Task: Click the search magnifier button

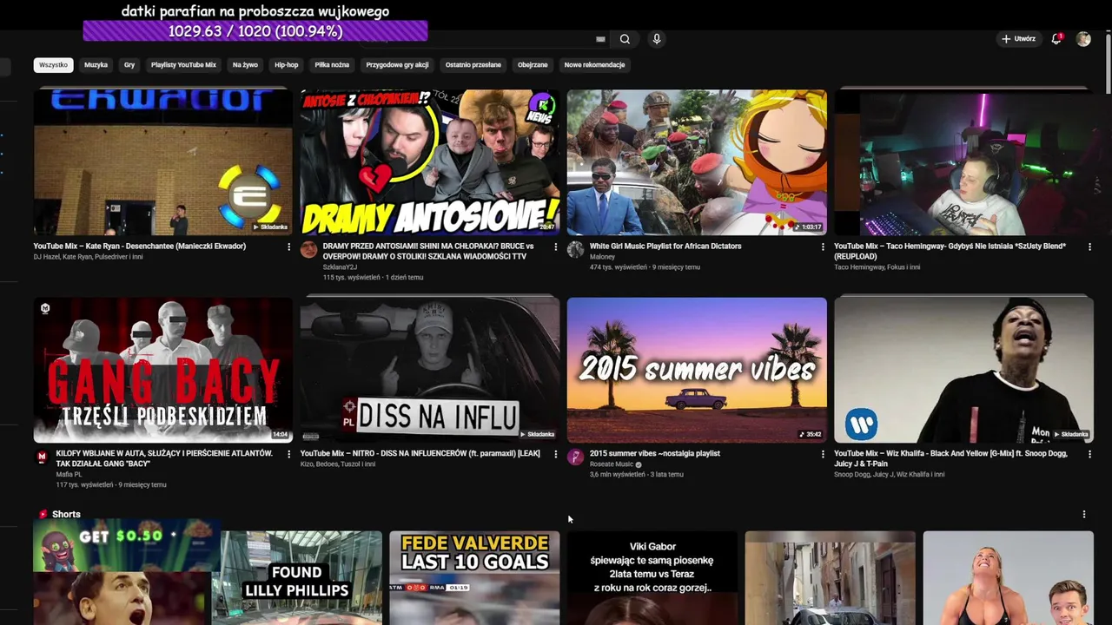Action: pos(625,39)
